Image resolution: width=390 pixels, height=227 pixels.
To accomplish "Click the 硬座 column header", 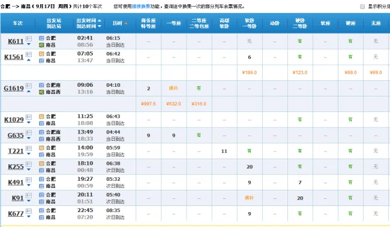I will click(x=350, y=23).
